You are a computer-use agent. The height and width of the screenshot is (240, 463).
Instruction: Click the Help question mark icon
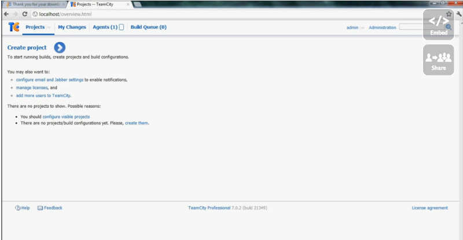point(18,208)
